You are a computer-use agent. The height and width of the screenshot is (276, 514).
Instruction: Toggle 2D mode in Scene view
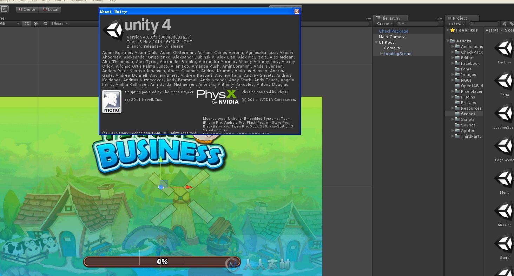pyautogui.click(x=27, y=23)
